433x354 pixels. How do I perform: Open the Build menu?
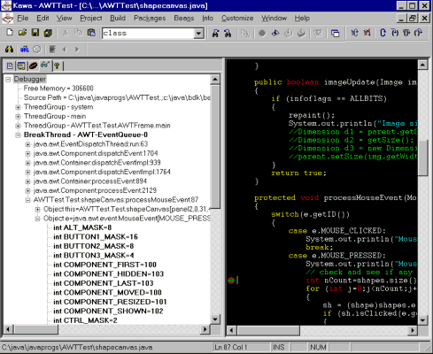118,19
